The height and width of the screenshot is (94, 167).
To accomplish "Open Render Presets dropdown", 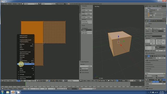I will 154,36.
